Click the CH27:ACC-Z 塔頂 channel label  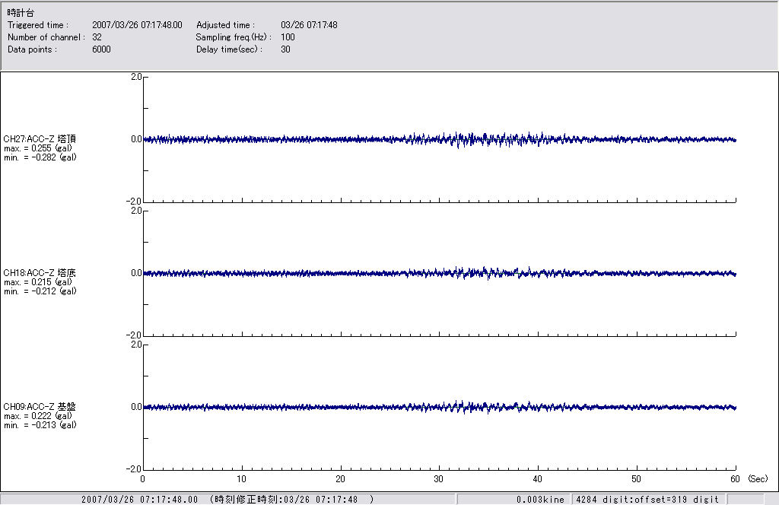[40, 139]
